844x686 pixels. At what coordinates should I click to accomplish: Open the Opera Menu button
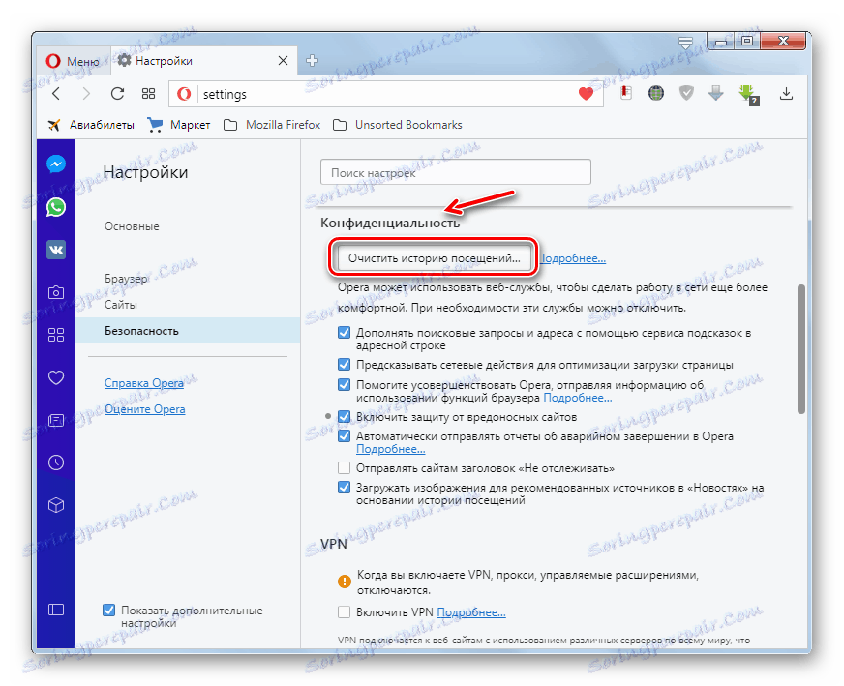[x=74, y=61]
